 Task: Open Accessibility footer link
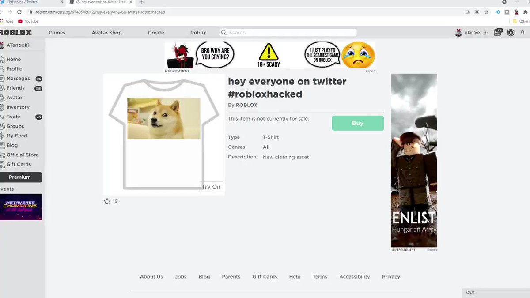355,277
